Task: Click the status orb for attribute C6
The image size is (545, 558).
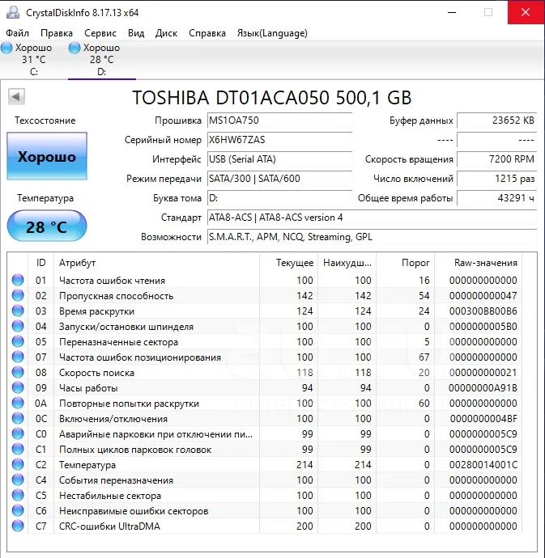Action: [x=18, y=510]
